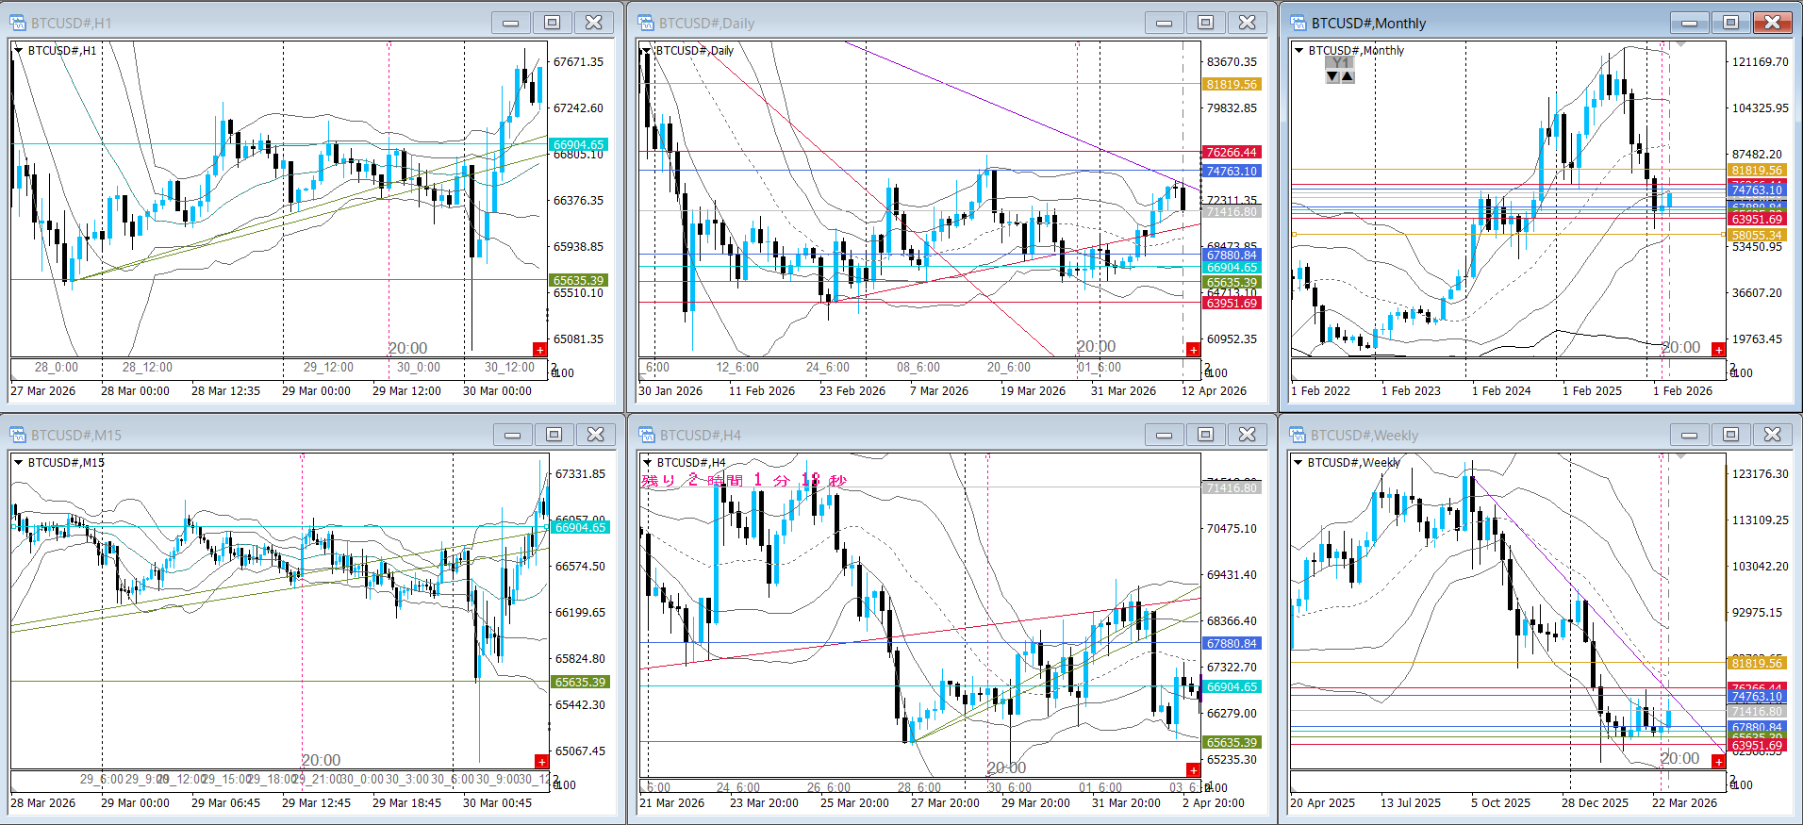Expand the triangle beside BTCUSD#,Weekly chart label
Screen dimensions: 1803x825
tap(1299, 463)
